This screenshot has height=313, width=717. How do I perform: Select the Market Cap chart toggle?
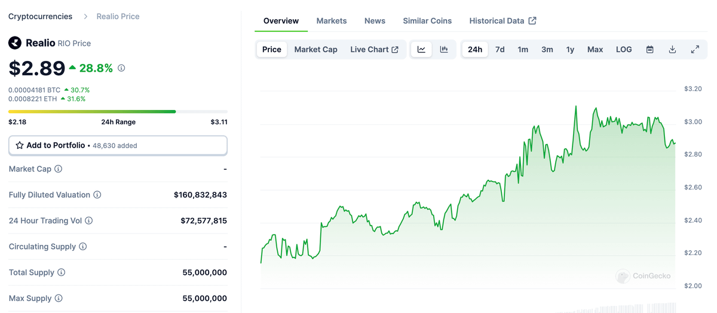coord(316,50)
